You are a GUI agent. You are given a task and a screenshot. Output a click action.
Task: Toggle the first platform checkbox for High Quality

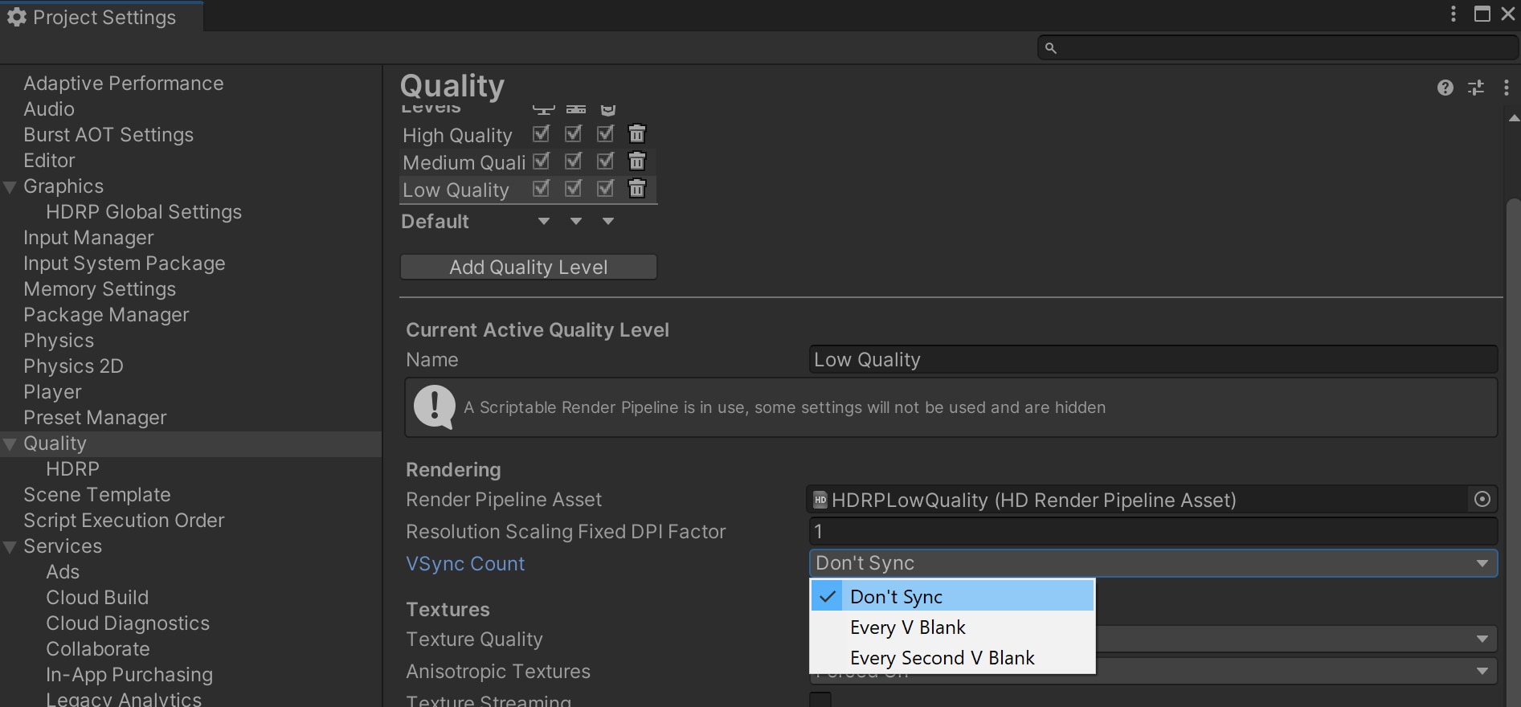[x=542, y=134]
